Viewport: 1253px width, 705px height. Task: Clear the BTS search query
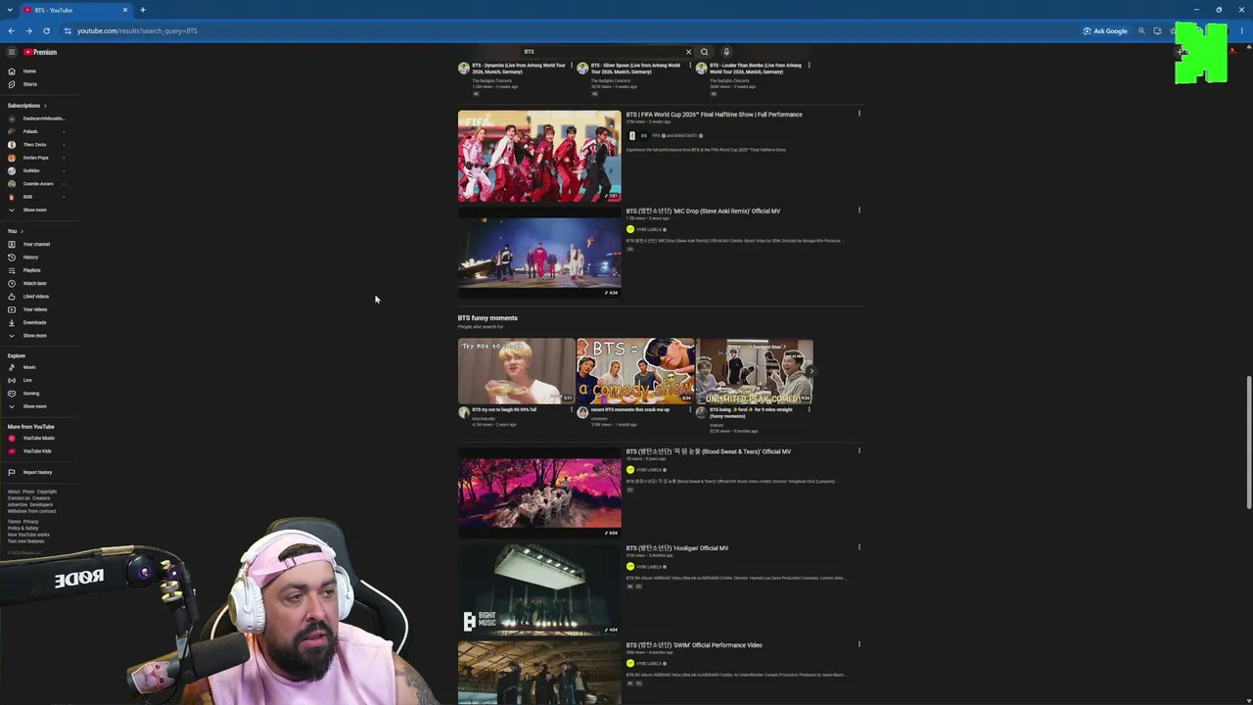[688, 52]
